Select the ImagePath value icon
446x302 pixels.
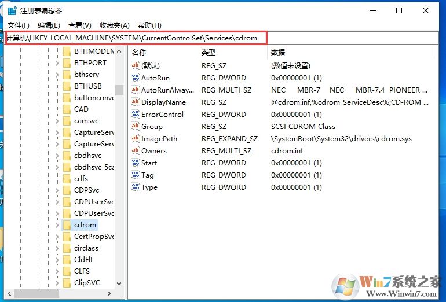(x=136, y=139)
